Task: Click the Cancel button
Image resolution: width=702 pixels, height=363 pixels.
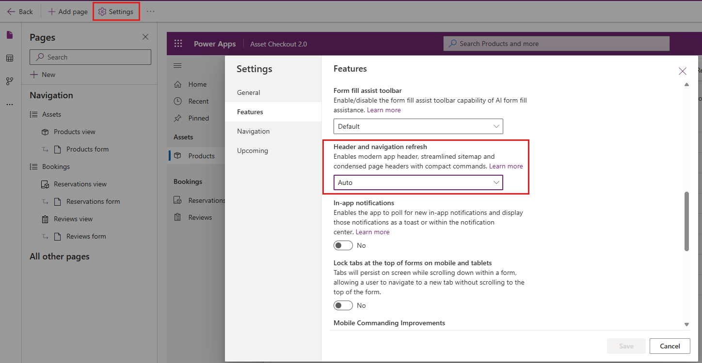Action: pyautogui.click(x=670, y=346)
